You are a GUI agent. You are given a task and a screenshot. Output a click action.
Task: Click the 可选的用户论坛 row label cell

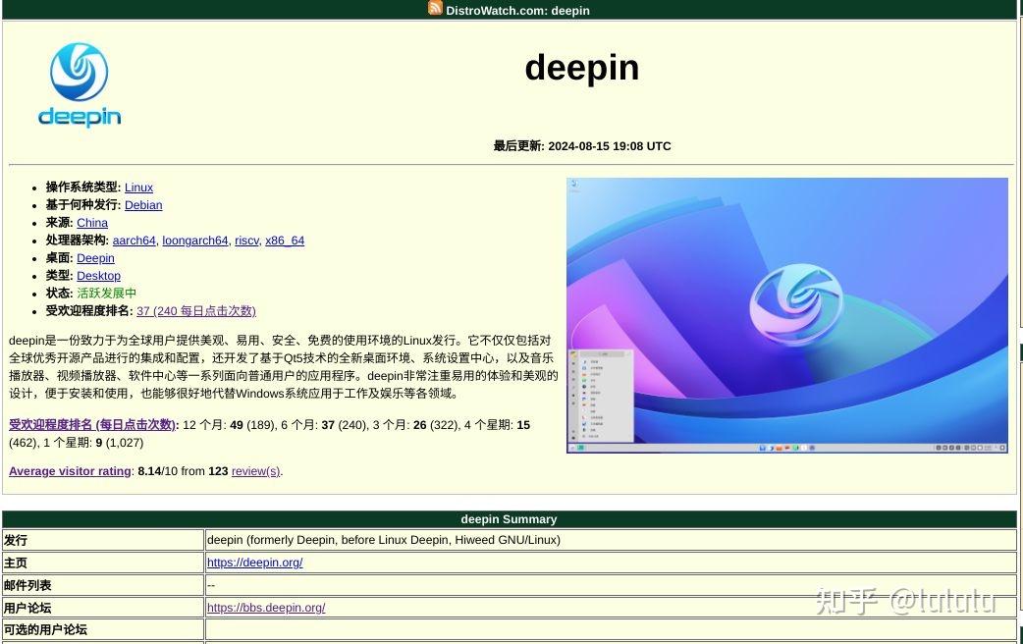[103, 629]
